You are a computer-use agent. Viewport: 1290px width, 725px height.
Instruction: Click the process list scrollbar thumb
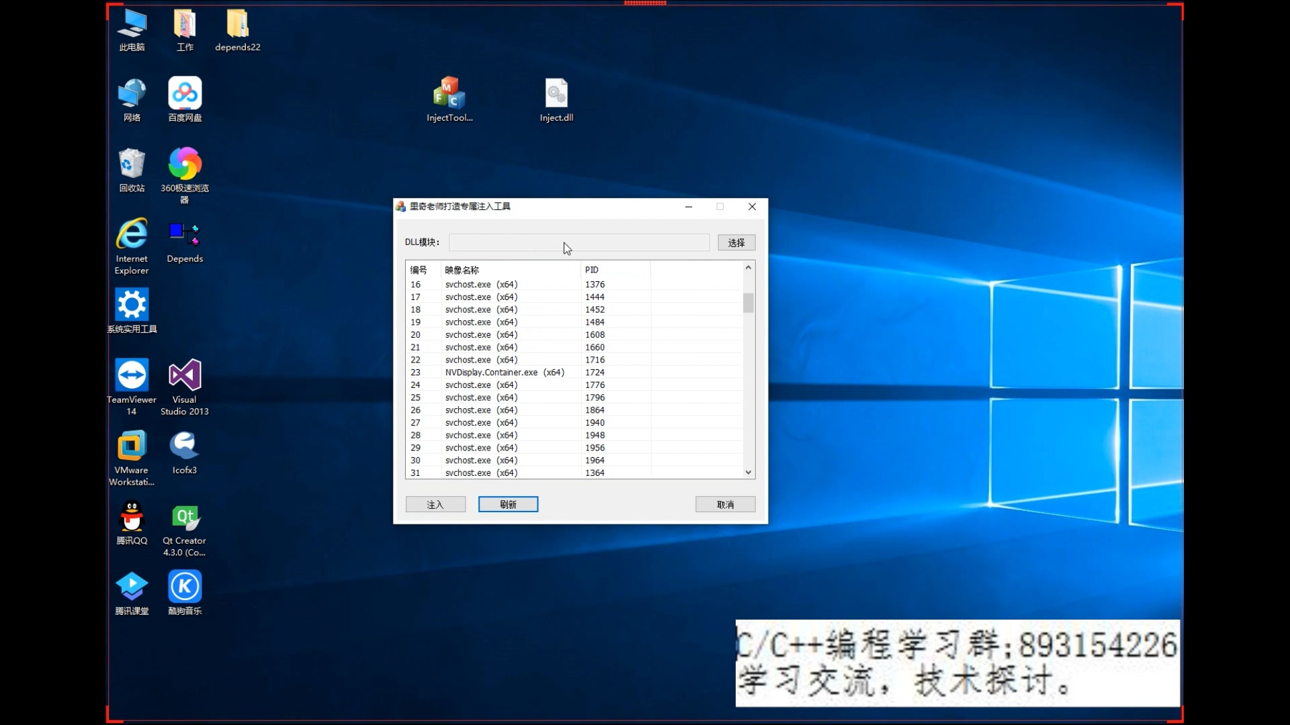pyautogui.click(x=748, y=303)
